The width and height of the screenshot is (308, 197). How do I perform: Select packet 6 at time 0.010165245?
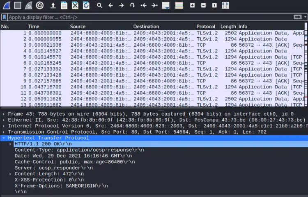tap(152, 63)
